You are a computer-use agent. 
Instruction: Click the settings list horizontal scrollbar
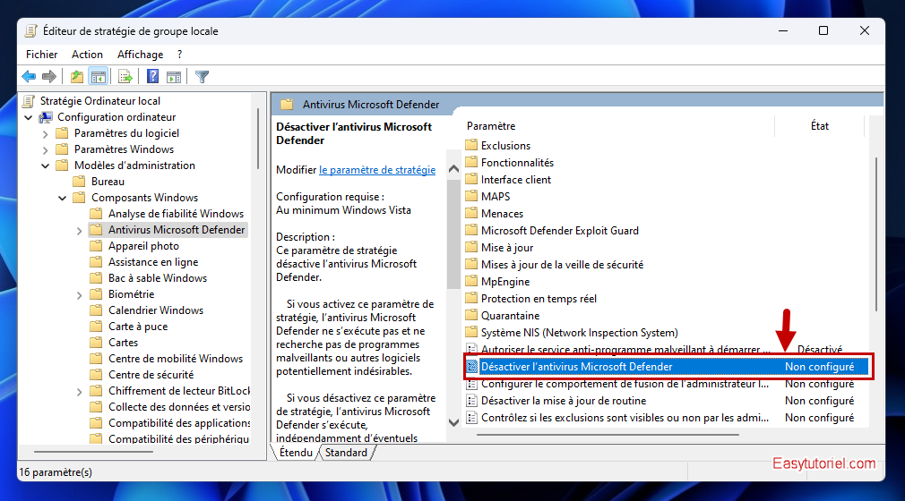click(x=608, y=434)
